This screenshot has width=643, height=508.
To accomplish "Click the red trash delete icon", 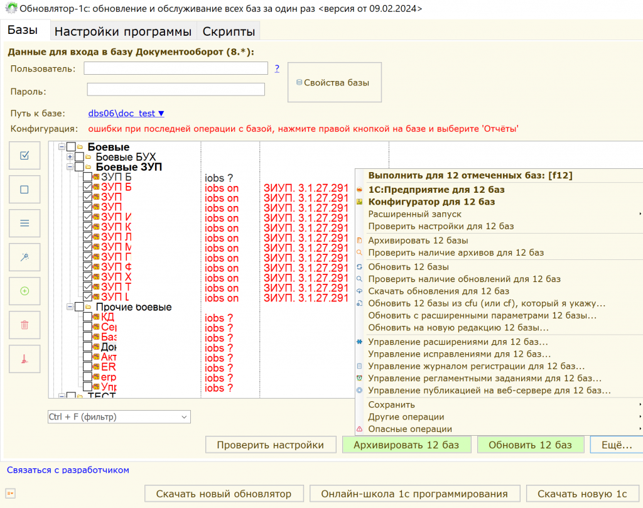I will (24, 325).
